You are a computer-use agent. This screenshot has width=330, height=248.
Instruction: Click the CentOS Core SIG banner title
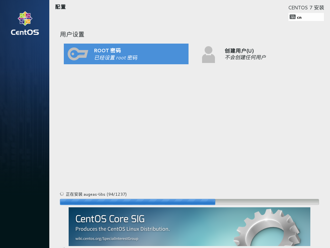(x=110, y=219)
